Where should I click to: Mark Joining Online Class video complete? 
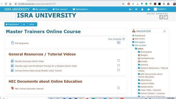point(119,70)
